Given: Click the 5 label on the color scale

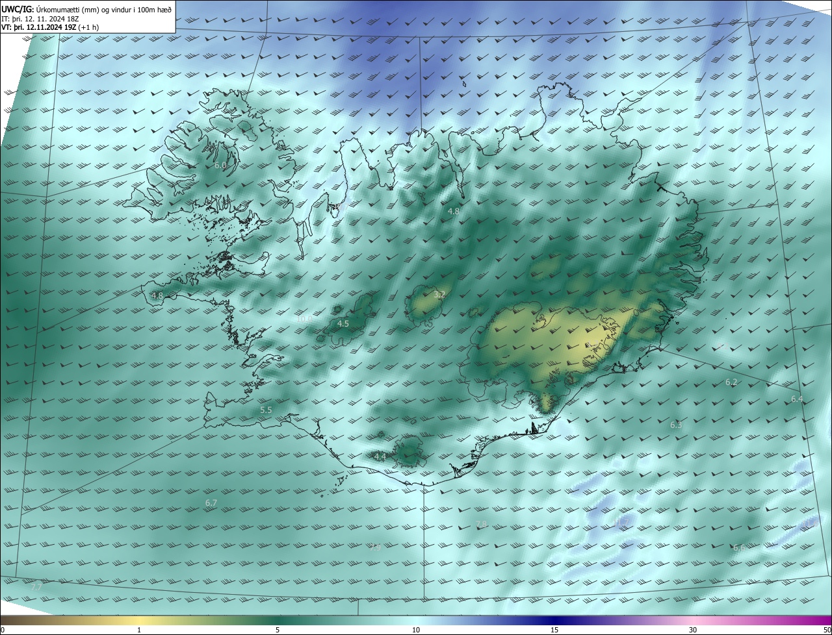Looking at the screenshot, I should 278,630.
